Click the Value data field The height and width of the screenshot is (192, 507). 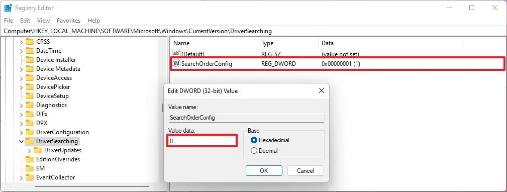202,141
